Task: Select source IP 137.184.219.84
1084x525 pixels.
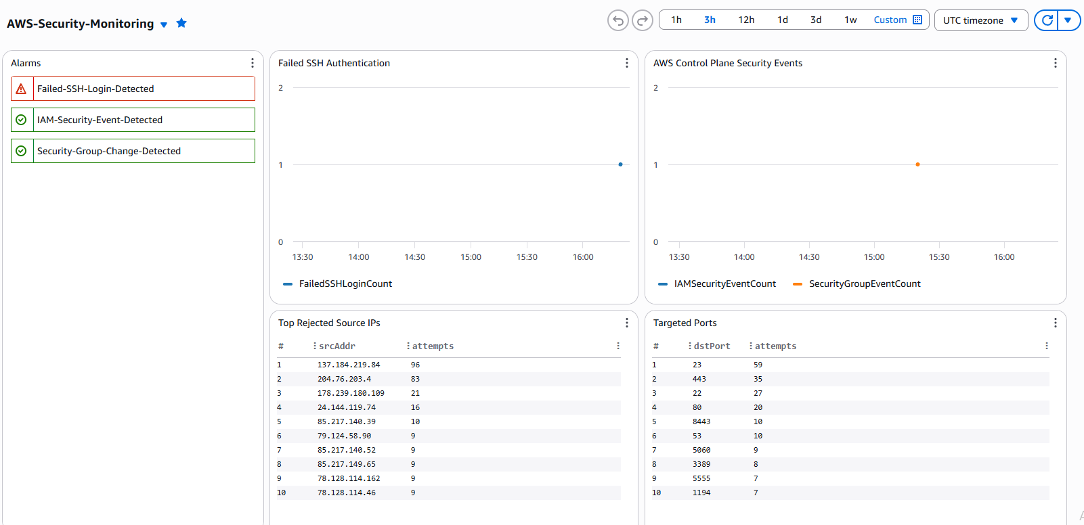Action: 349,365
